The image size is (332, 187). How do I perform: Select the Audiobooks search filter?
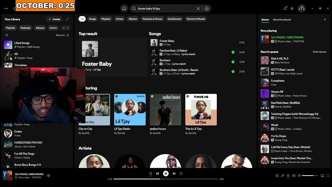pyautogui.click(x=174, y=19)
